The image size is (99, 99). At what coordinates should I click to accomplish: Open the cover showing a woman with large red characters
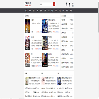coord(28,60)
